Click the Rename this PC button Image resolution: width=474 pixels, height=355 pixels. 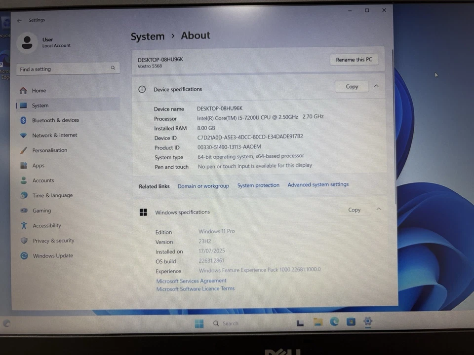[354, 59]
